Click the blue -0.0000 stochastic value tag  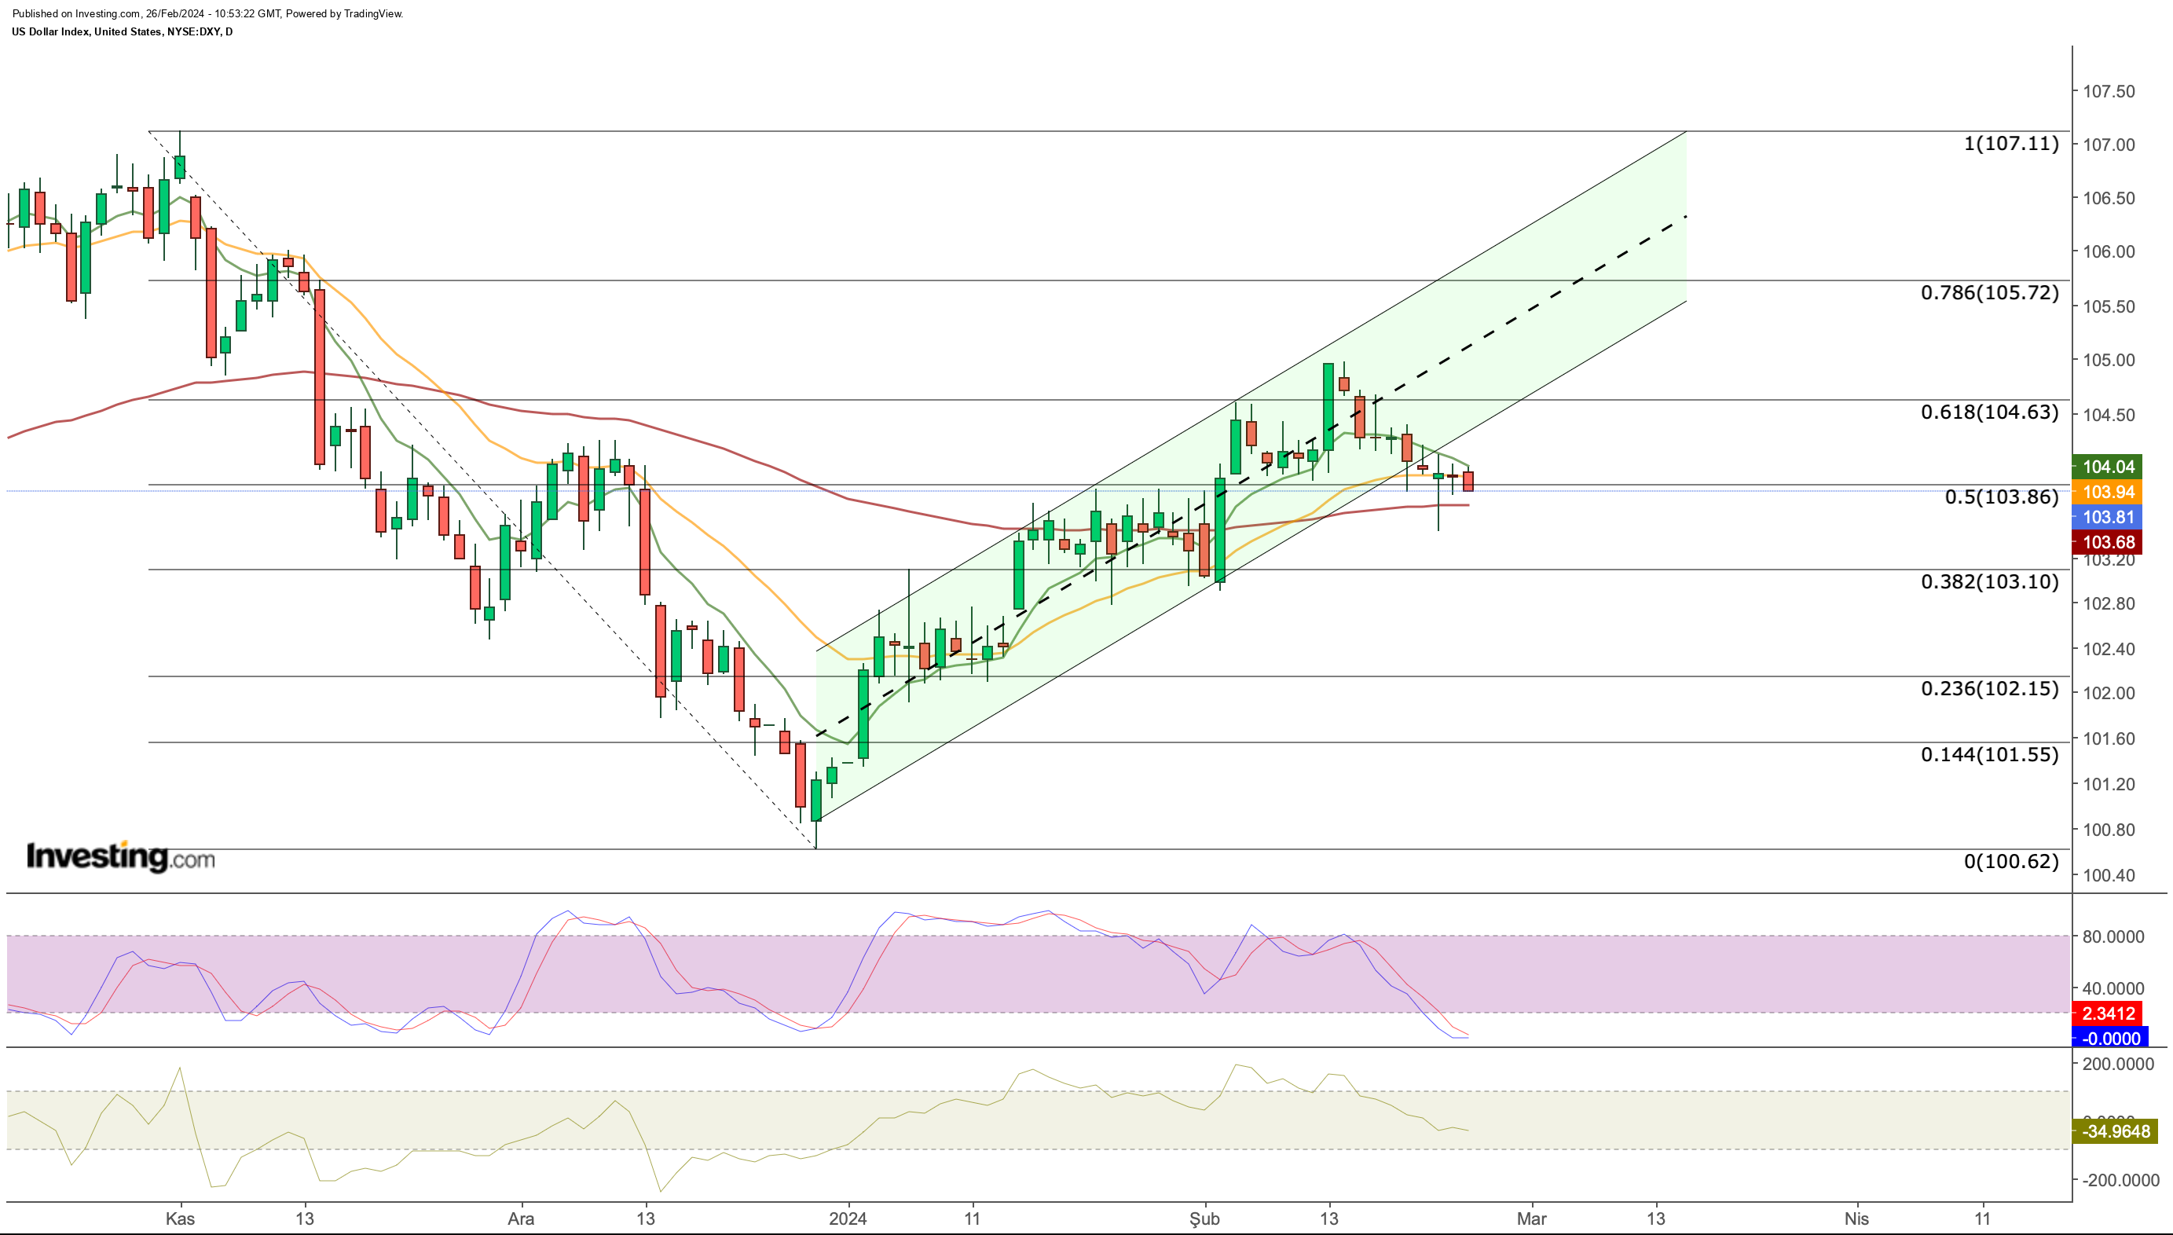click(2110, 1039)
